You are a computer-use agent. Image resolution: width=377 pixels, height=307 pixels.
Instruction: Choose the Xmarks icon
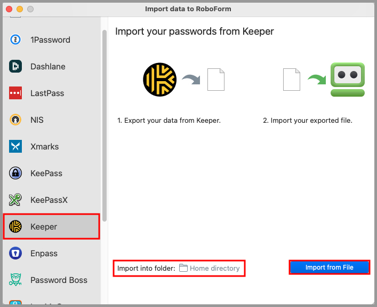click(x=15, y=146)
